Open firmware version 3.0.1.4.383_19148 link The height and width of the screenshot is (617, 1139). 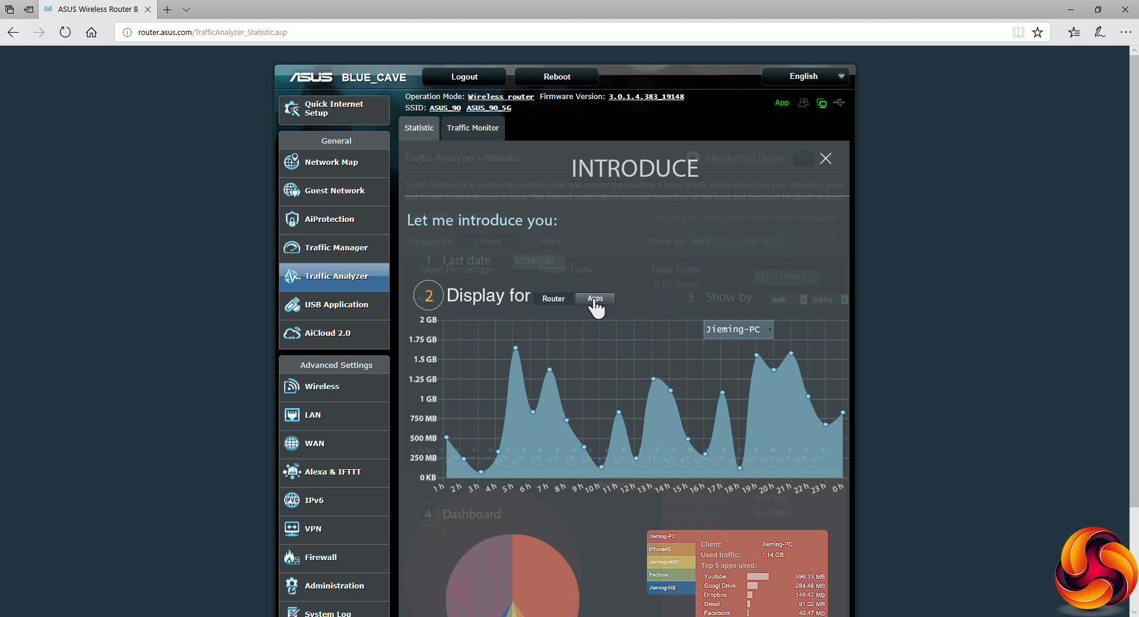click(x=646, y=97)
